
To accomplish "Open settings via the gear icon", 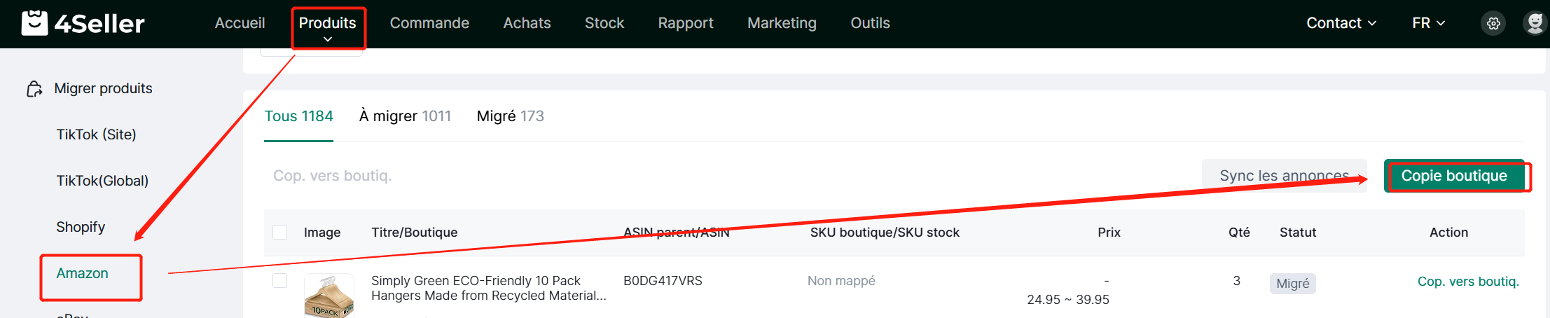I will [x=1493, y=23].
